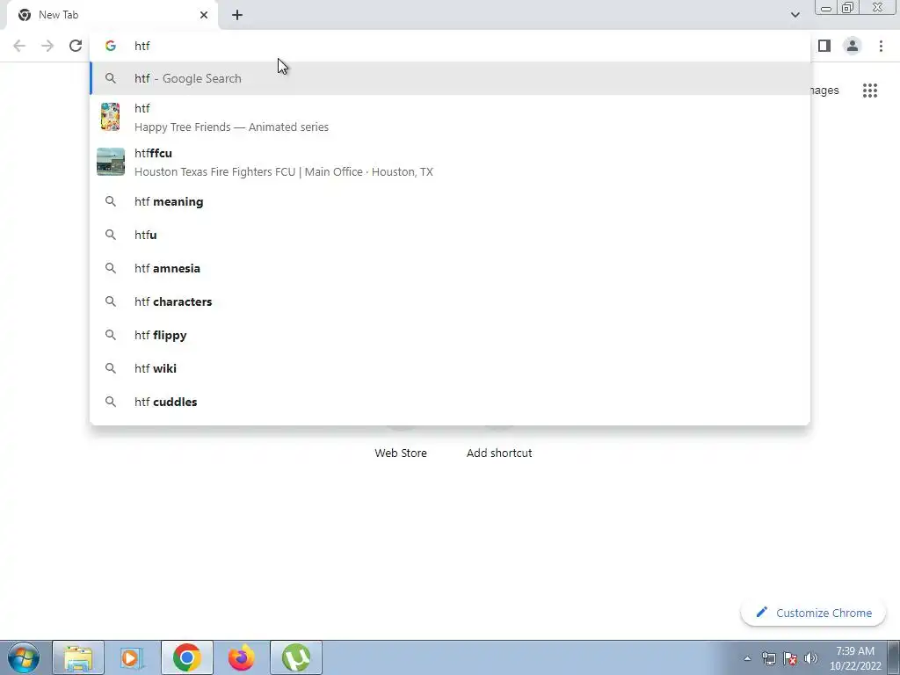The width and height of the screenshot is (900, 675).
Task: Open the Google apps grid
Action: pos(870,91)
